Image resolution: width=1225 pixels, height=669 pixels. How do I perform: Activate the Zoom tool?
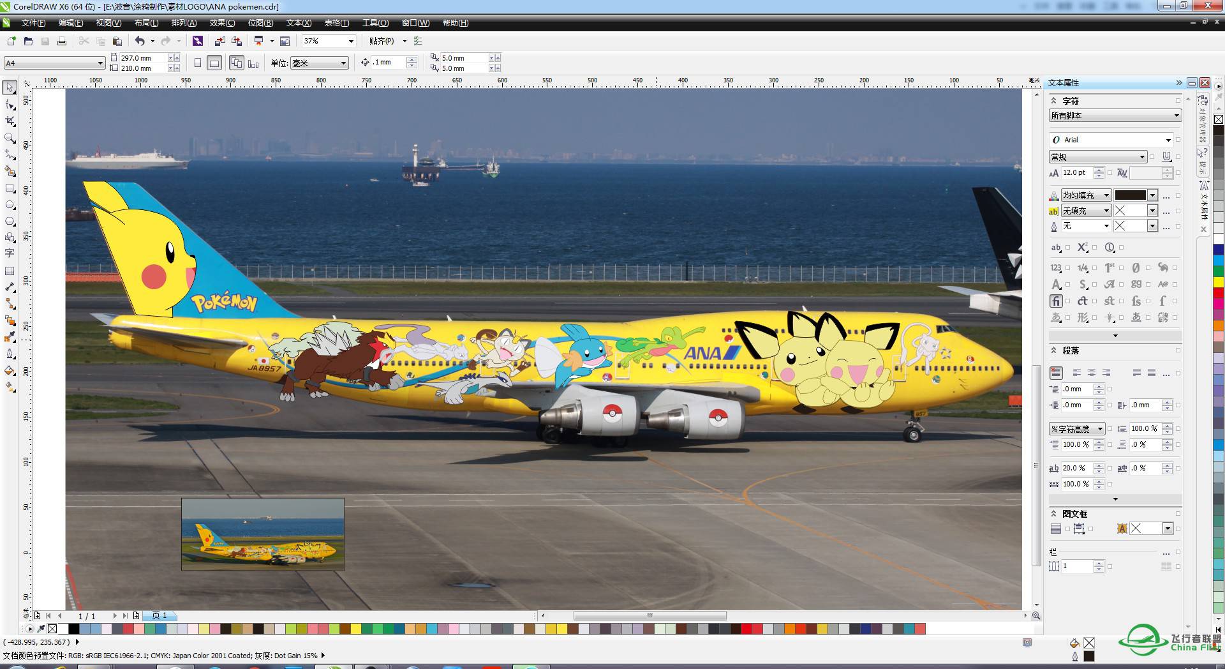tap(10, 139)
